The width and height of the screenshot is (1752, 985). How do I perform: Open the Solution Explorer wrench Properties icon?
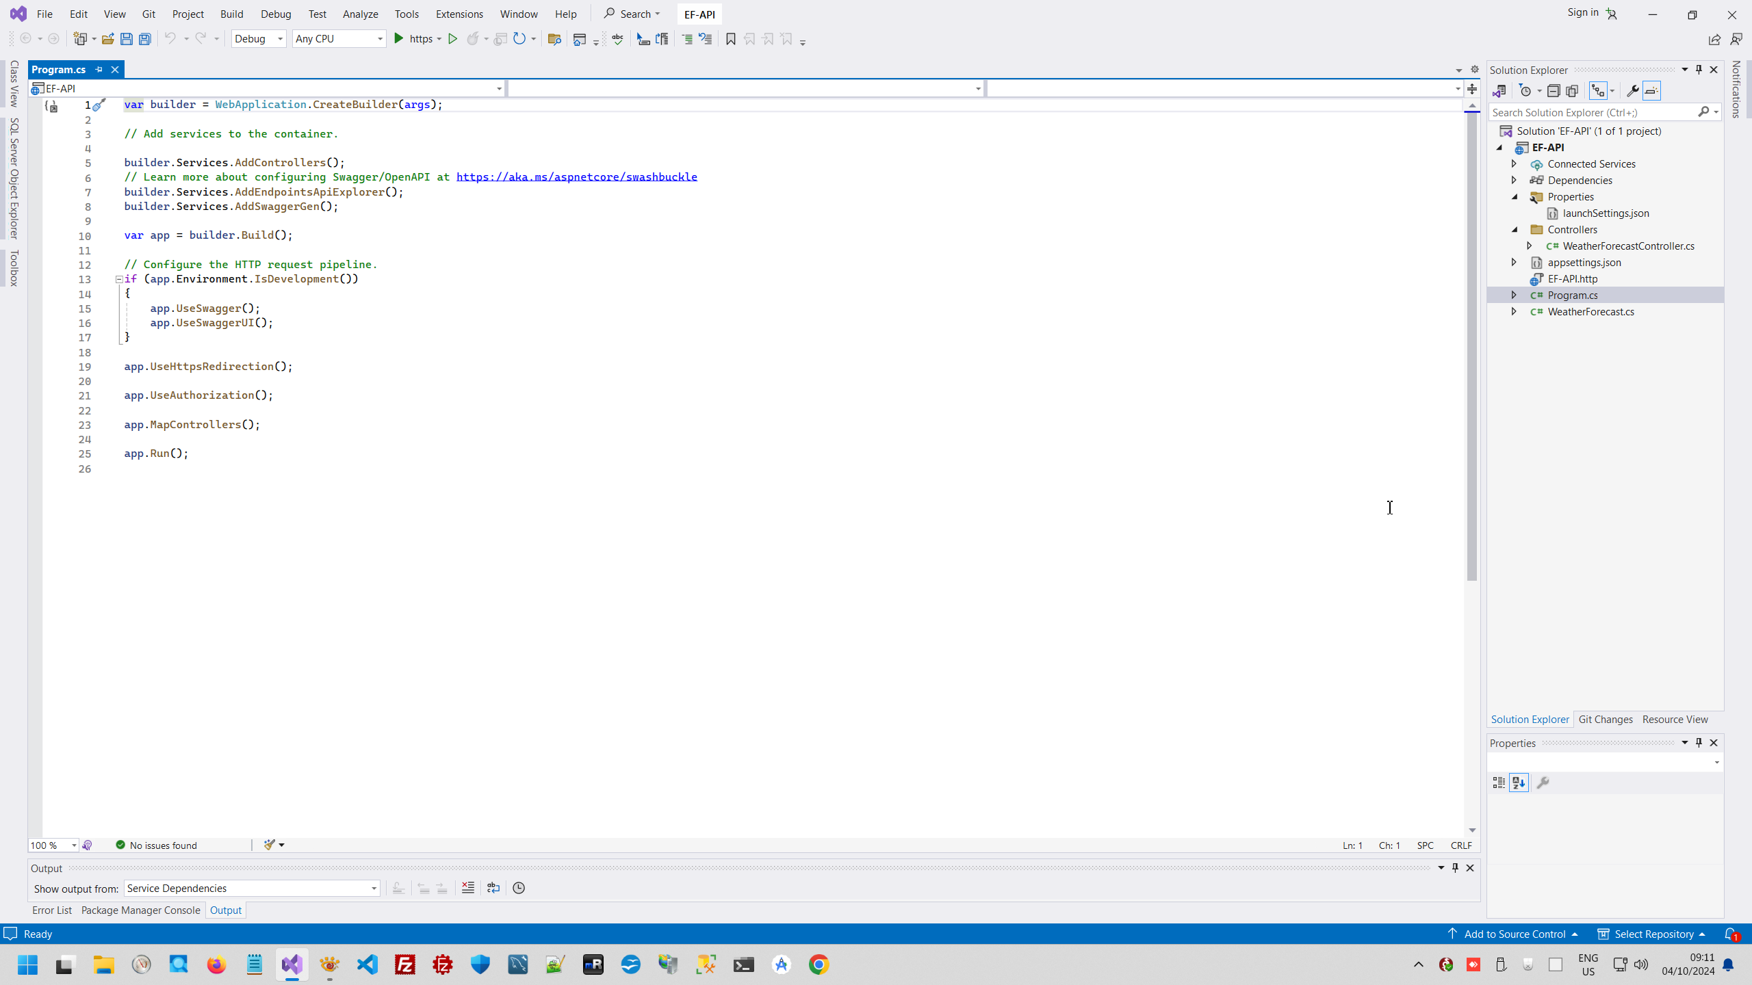click(x=1632, y=91)
